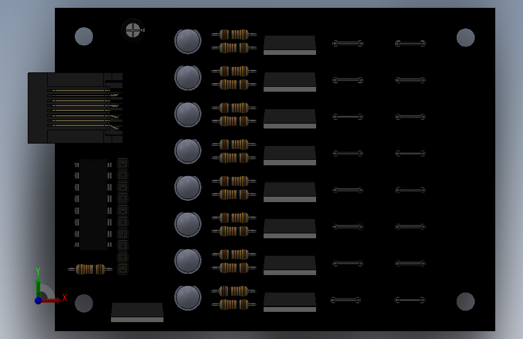This screenshot has height=339, width=523.
Task: Click the bottom jumper wire in the rightmost column
Action: point(410,300)
